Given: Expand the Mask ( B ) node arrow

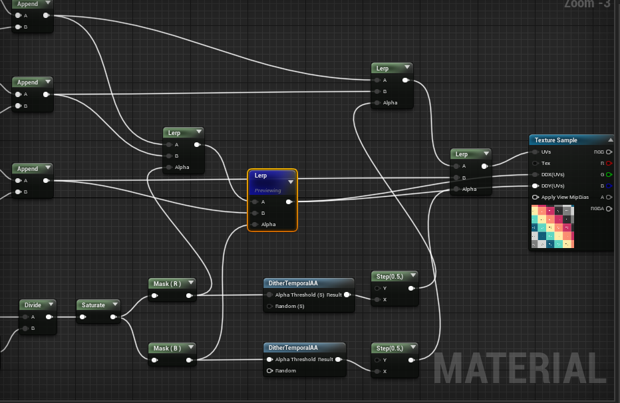Looking at the screenshot, I should pyautogui.click(x=190, y=348).
